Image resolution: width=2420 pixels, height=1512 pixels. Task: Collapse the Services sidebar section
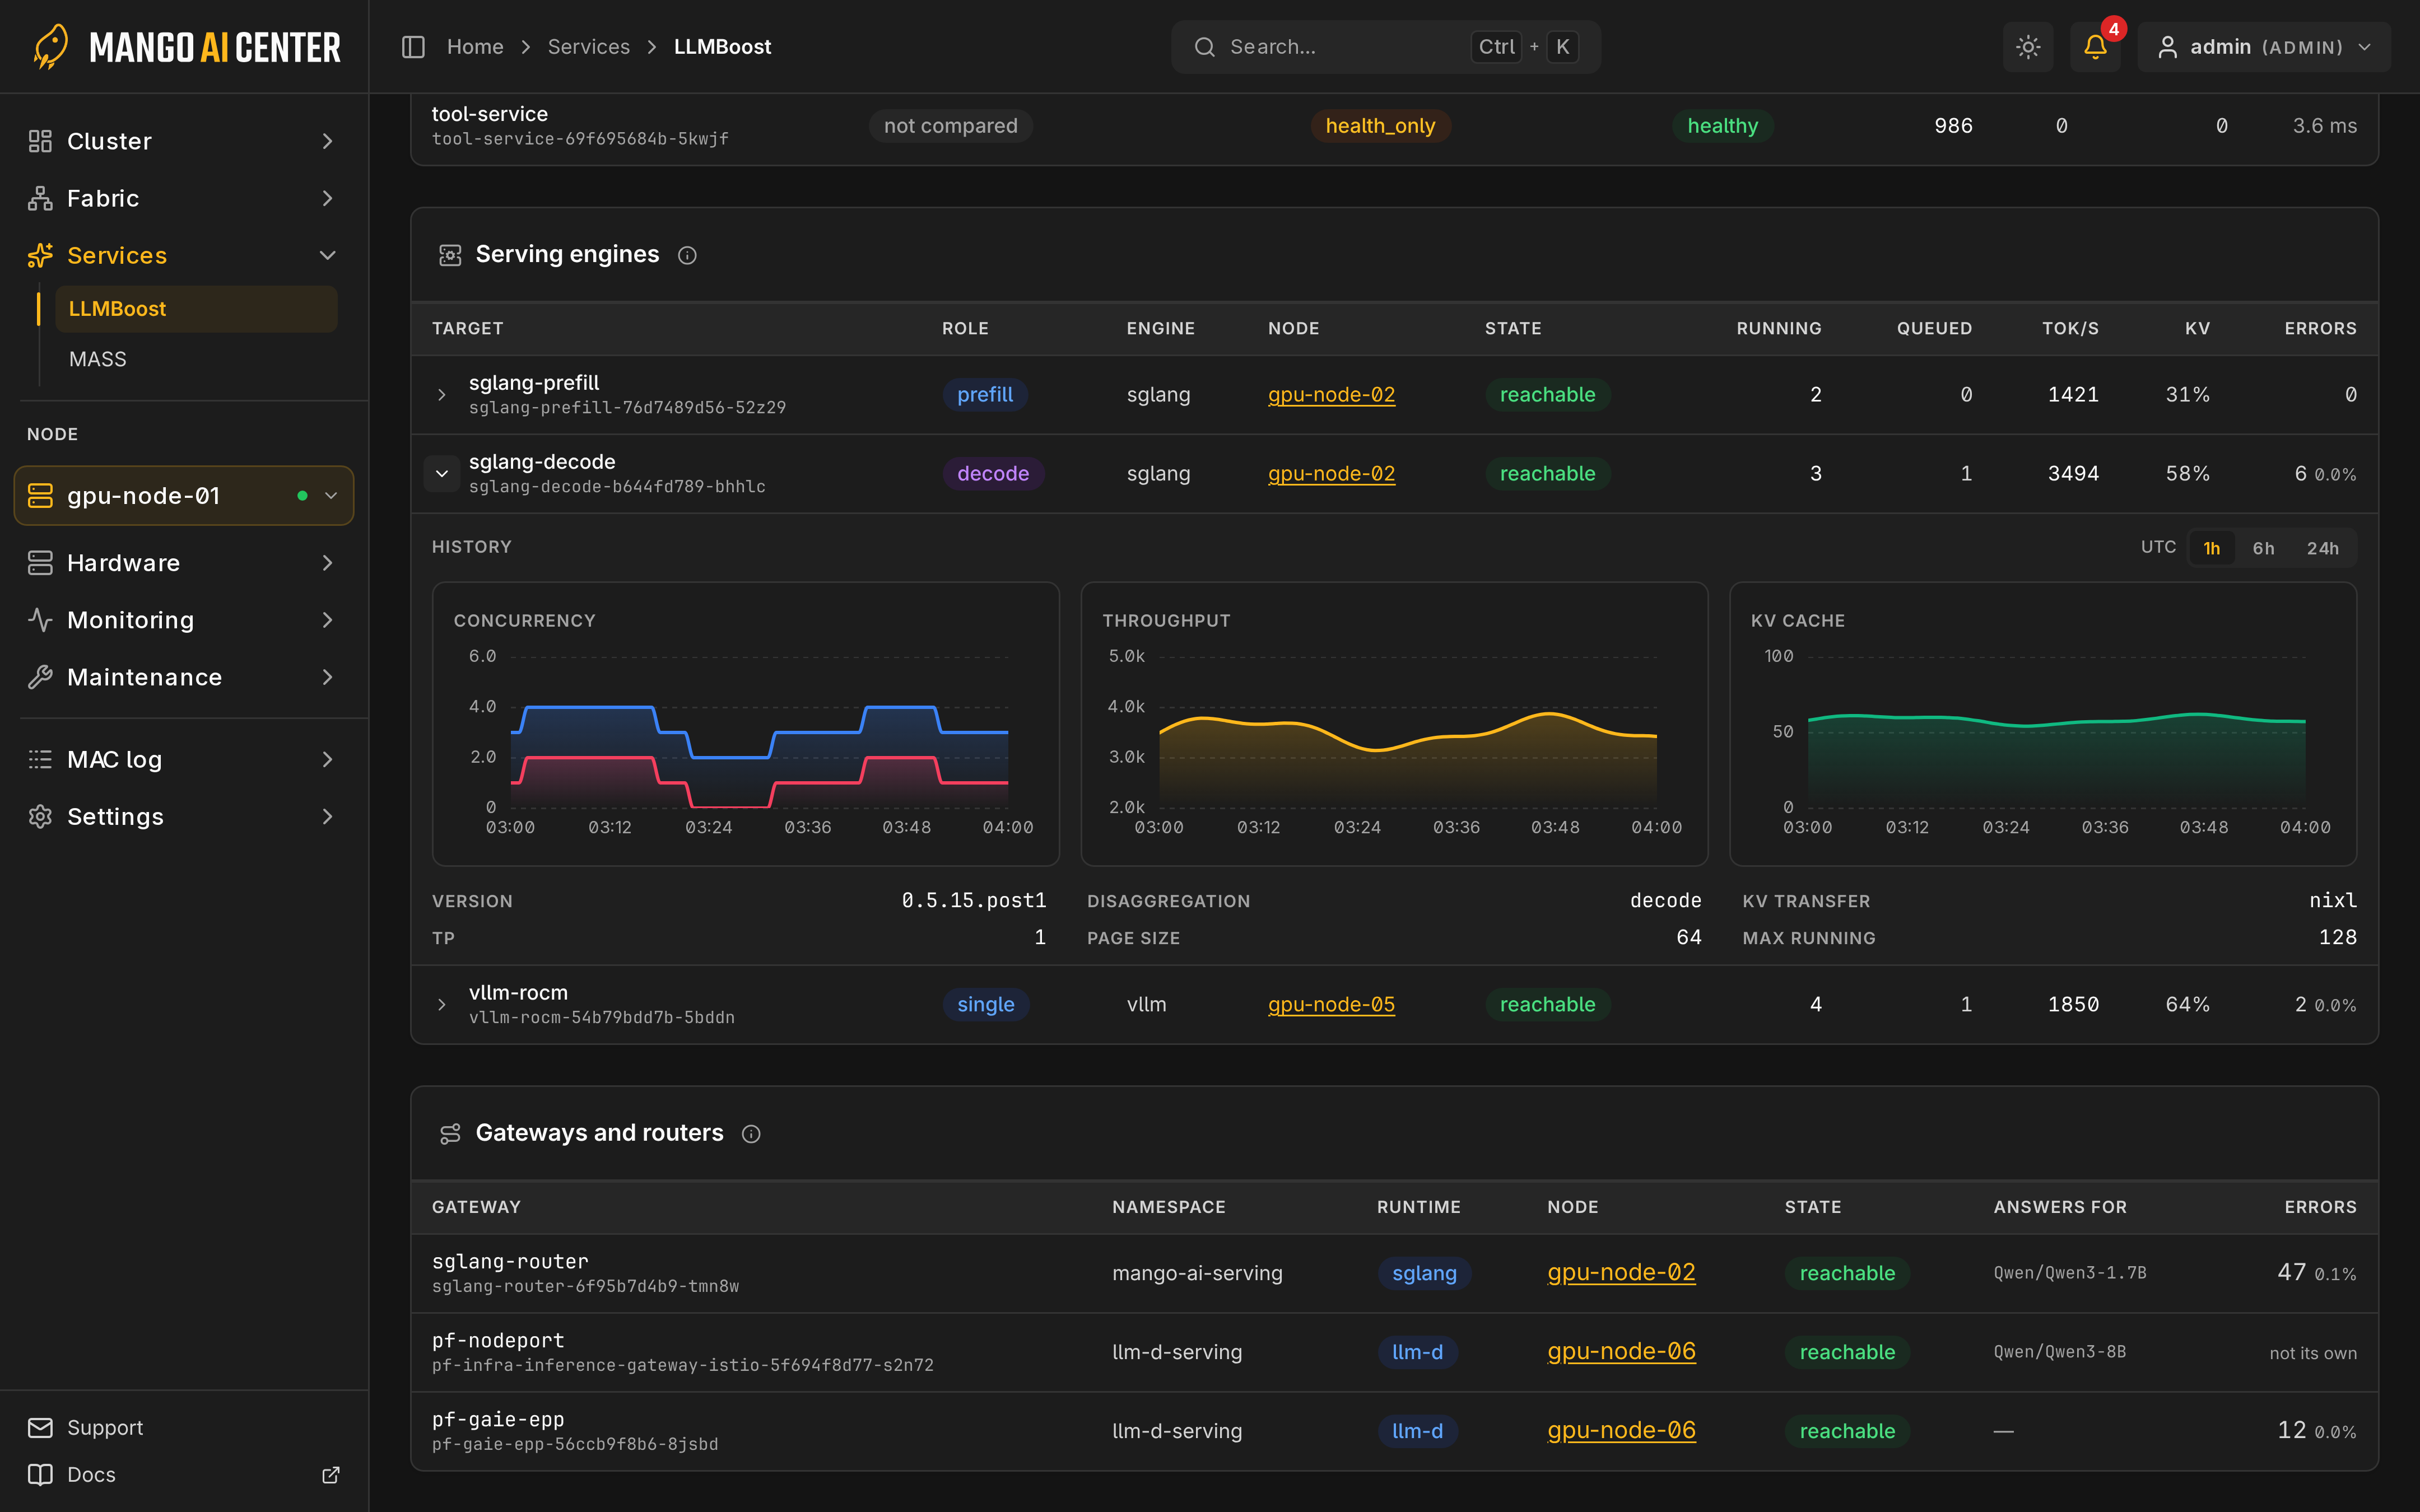[x=183, y=255]
